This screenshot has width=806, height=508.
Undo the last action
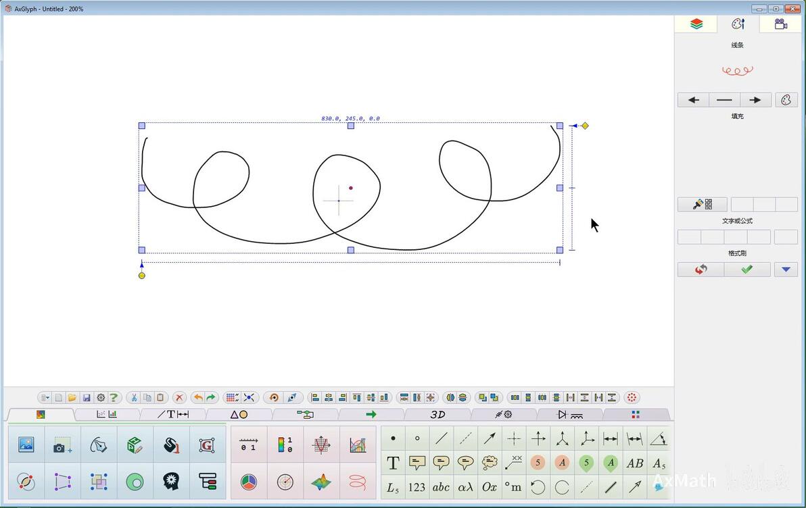198,398
